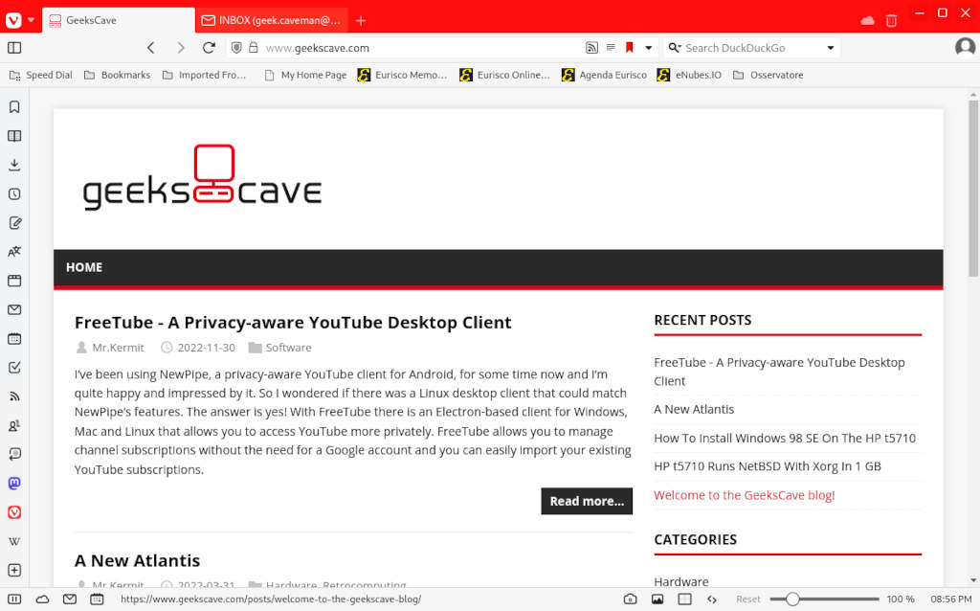Toggle panel visibility in status bar
The image size is (980, 611).
tap(14, 600)
